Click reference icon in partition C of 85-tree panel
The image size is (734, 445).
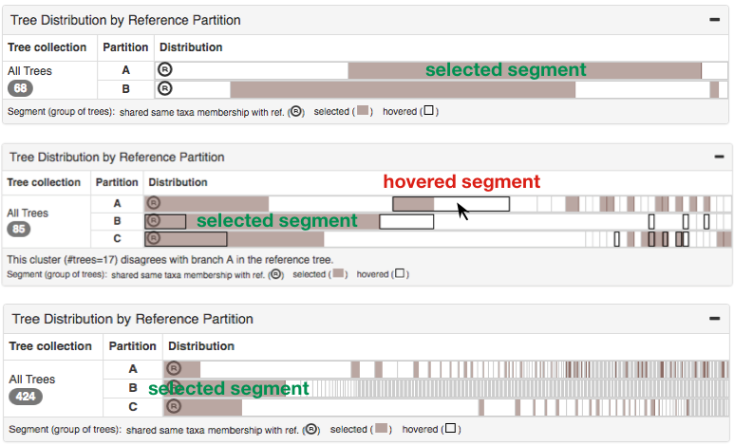(154, 239)
